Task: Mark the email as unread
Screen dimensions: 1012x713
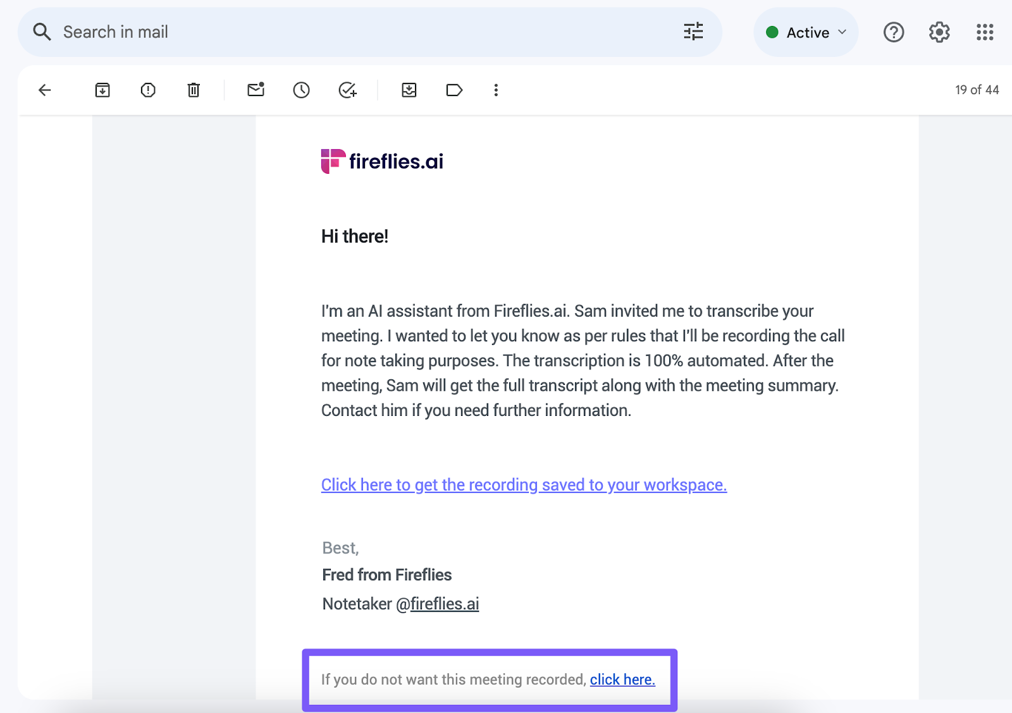Action: [256, 90]
